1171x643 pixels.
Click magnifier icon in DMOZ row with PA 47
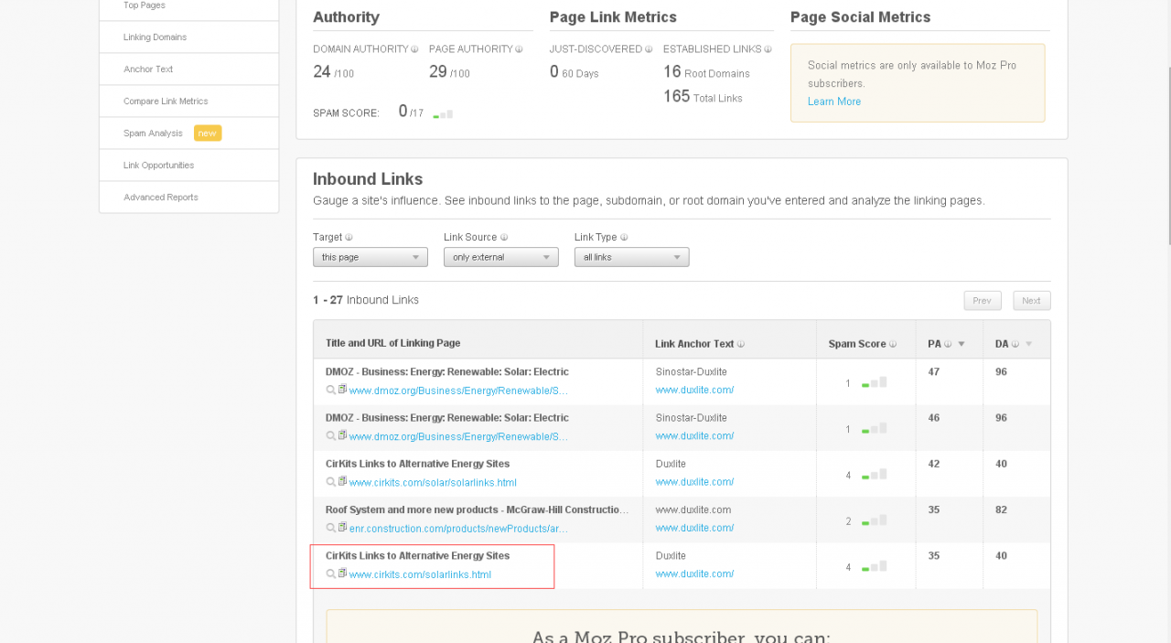tap(331, 390)
